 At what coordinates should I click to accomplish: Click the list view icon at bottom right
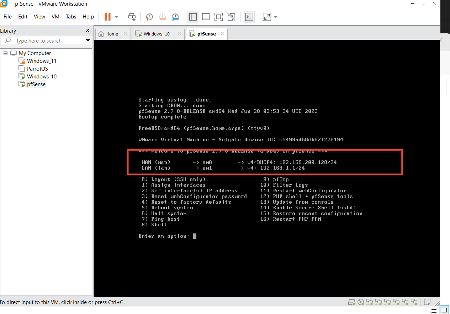click(x=434, y=310)
